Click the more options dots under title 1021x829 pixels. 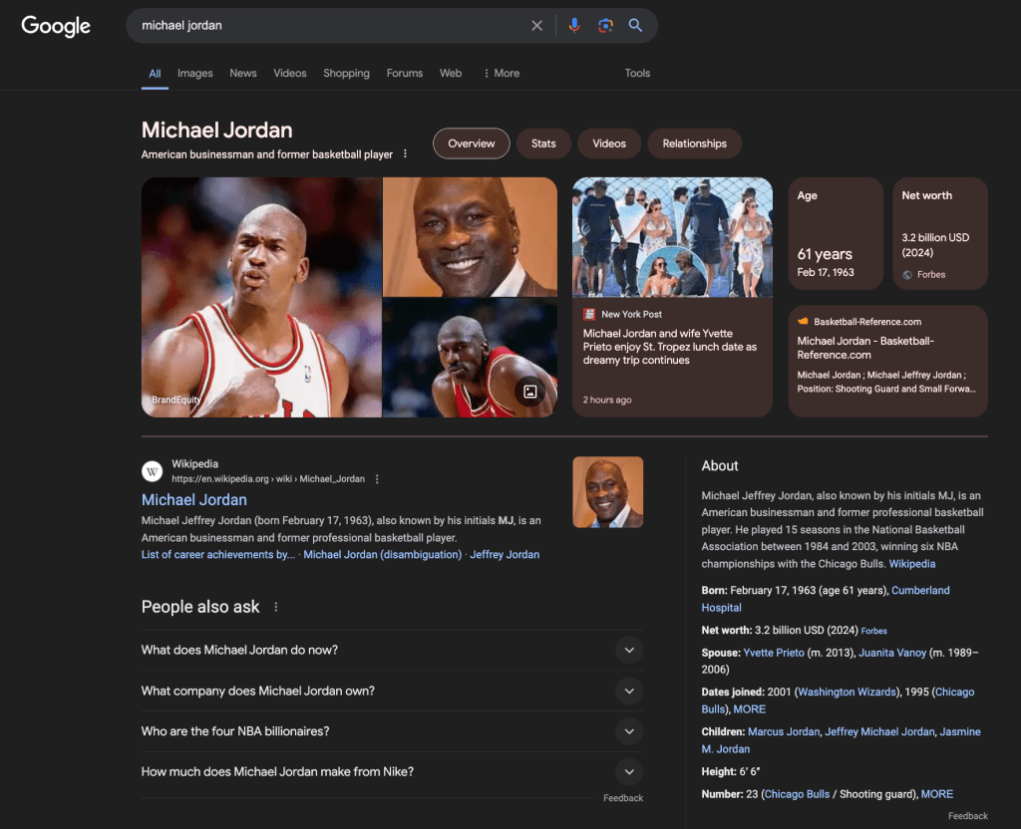405,154
